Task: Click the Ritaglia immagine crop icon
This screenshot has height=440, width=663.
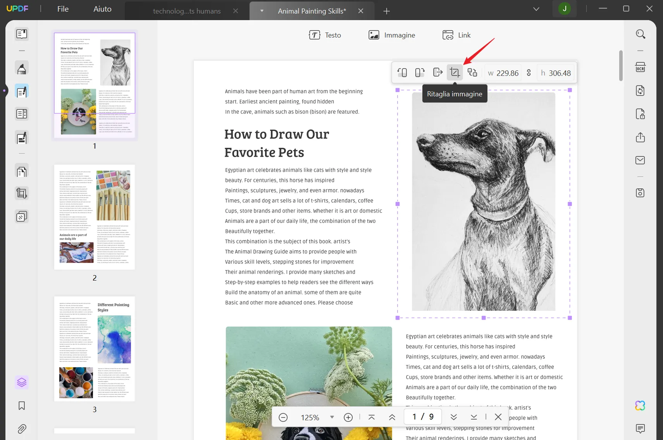Action: (455, 72)
